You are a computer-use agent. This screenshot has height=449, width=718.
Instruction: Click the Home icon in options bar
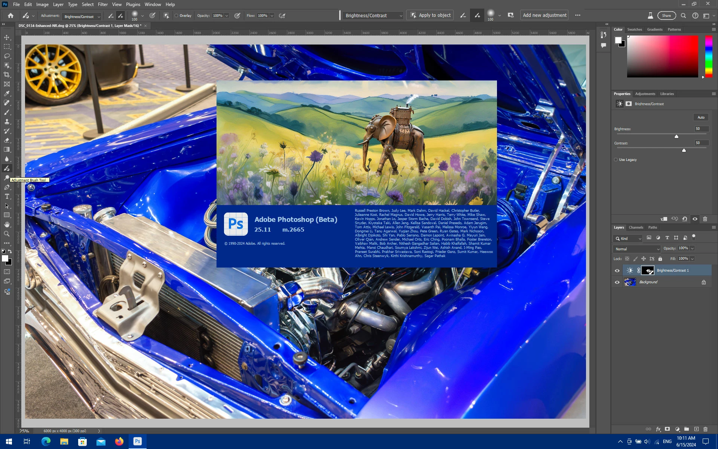(10, 16)
